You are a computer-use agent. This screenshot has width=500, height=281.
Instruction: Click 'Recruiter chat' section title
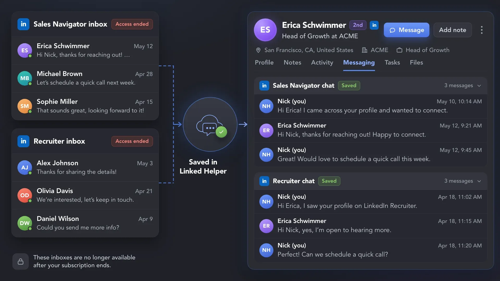(x=293, y=181)
